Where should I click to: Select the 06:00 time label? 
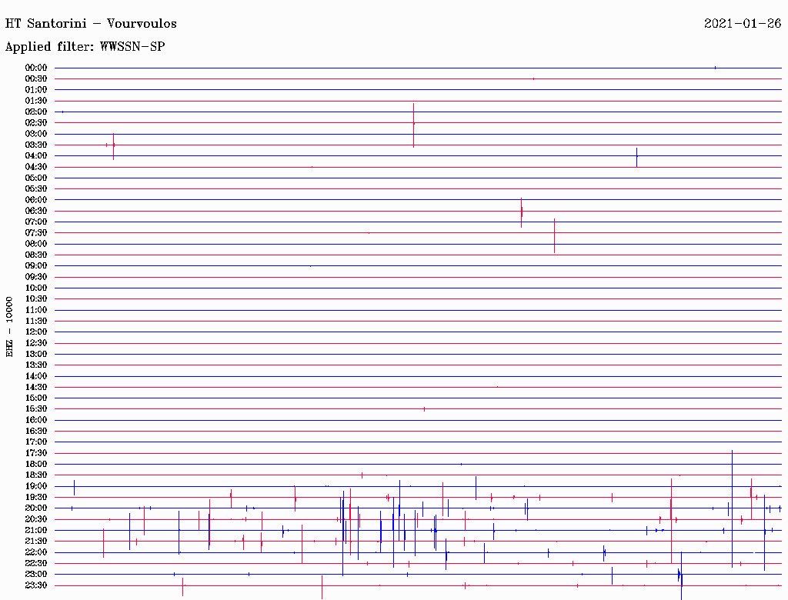point(36,199)
